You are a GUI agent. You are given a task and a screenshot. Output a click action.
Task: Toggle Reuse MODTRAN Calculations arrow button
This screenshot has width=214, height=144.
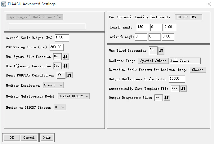(x=69, y=75)
